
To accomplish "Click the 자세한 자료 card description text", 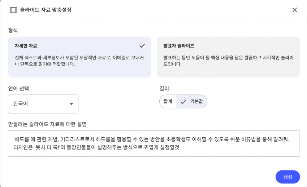I will pyautogui.click(x=79, y=61).
